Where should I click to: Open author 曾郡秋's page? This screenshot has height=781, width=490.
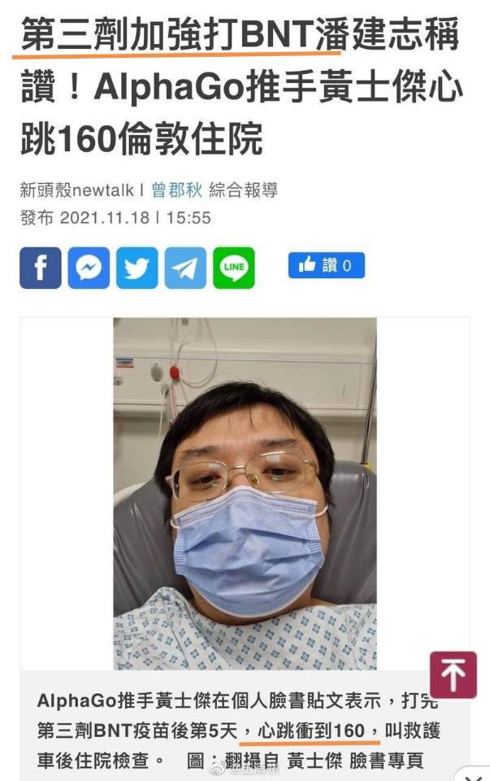[x=176, y=190]
